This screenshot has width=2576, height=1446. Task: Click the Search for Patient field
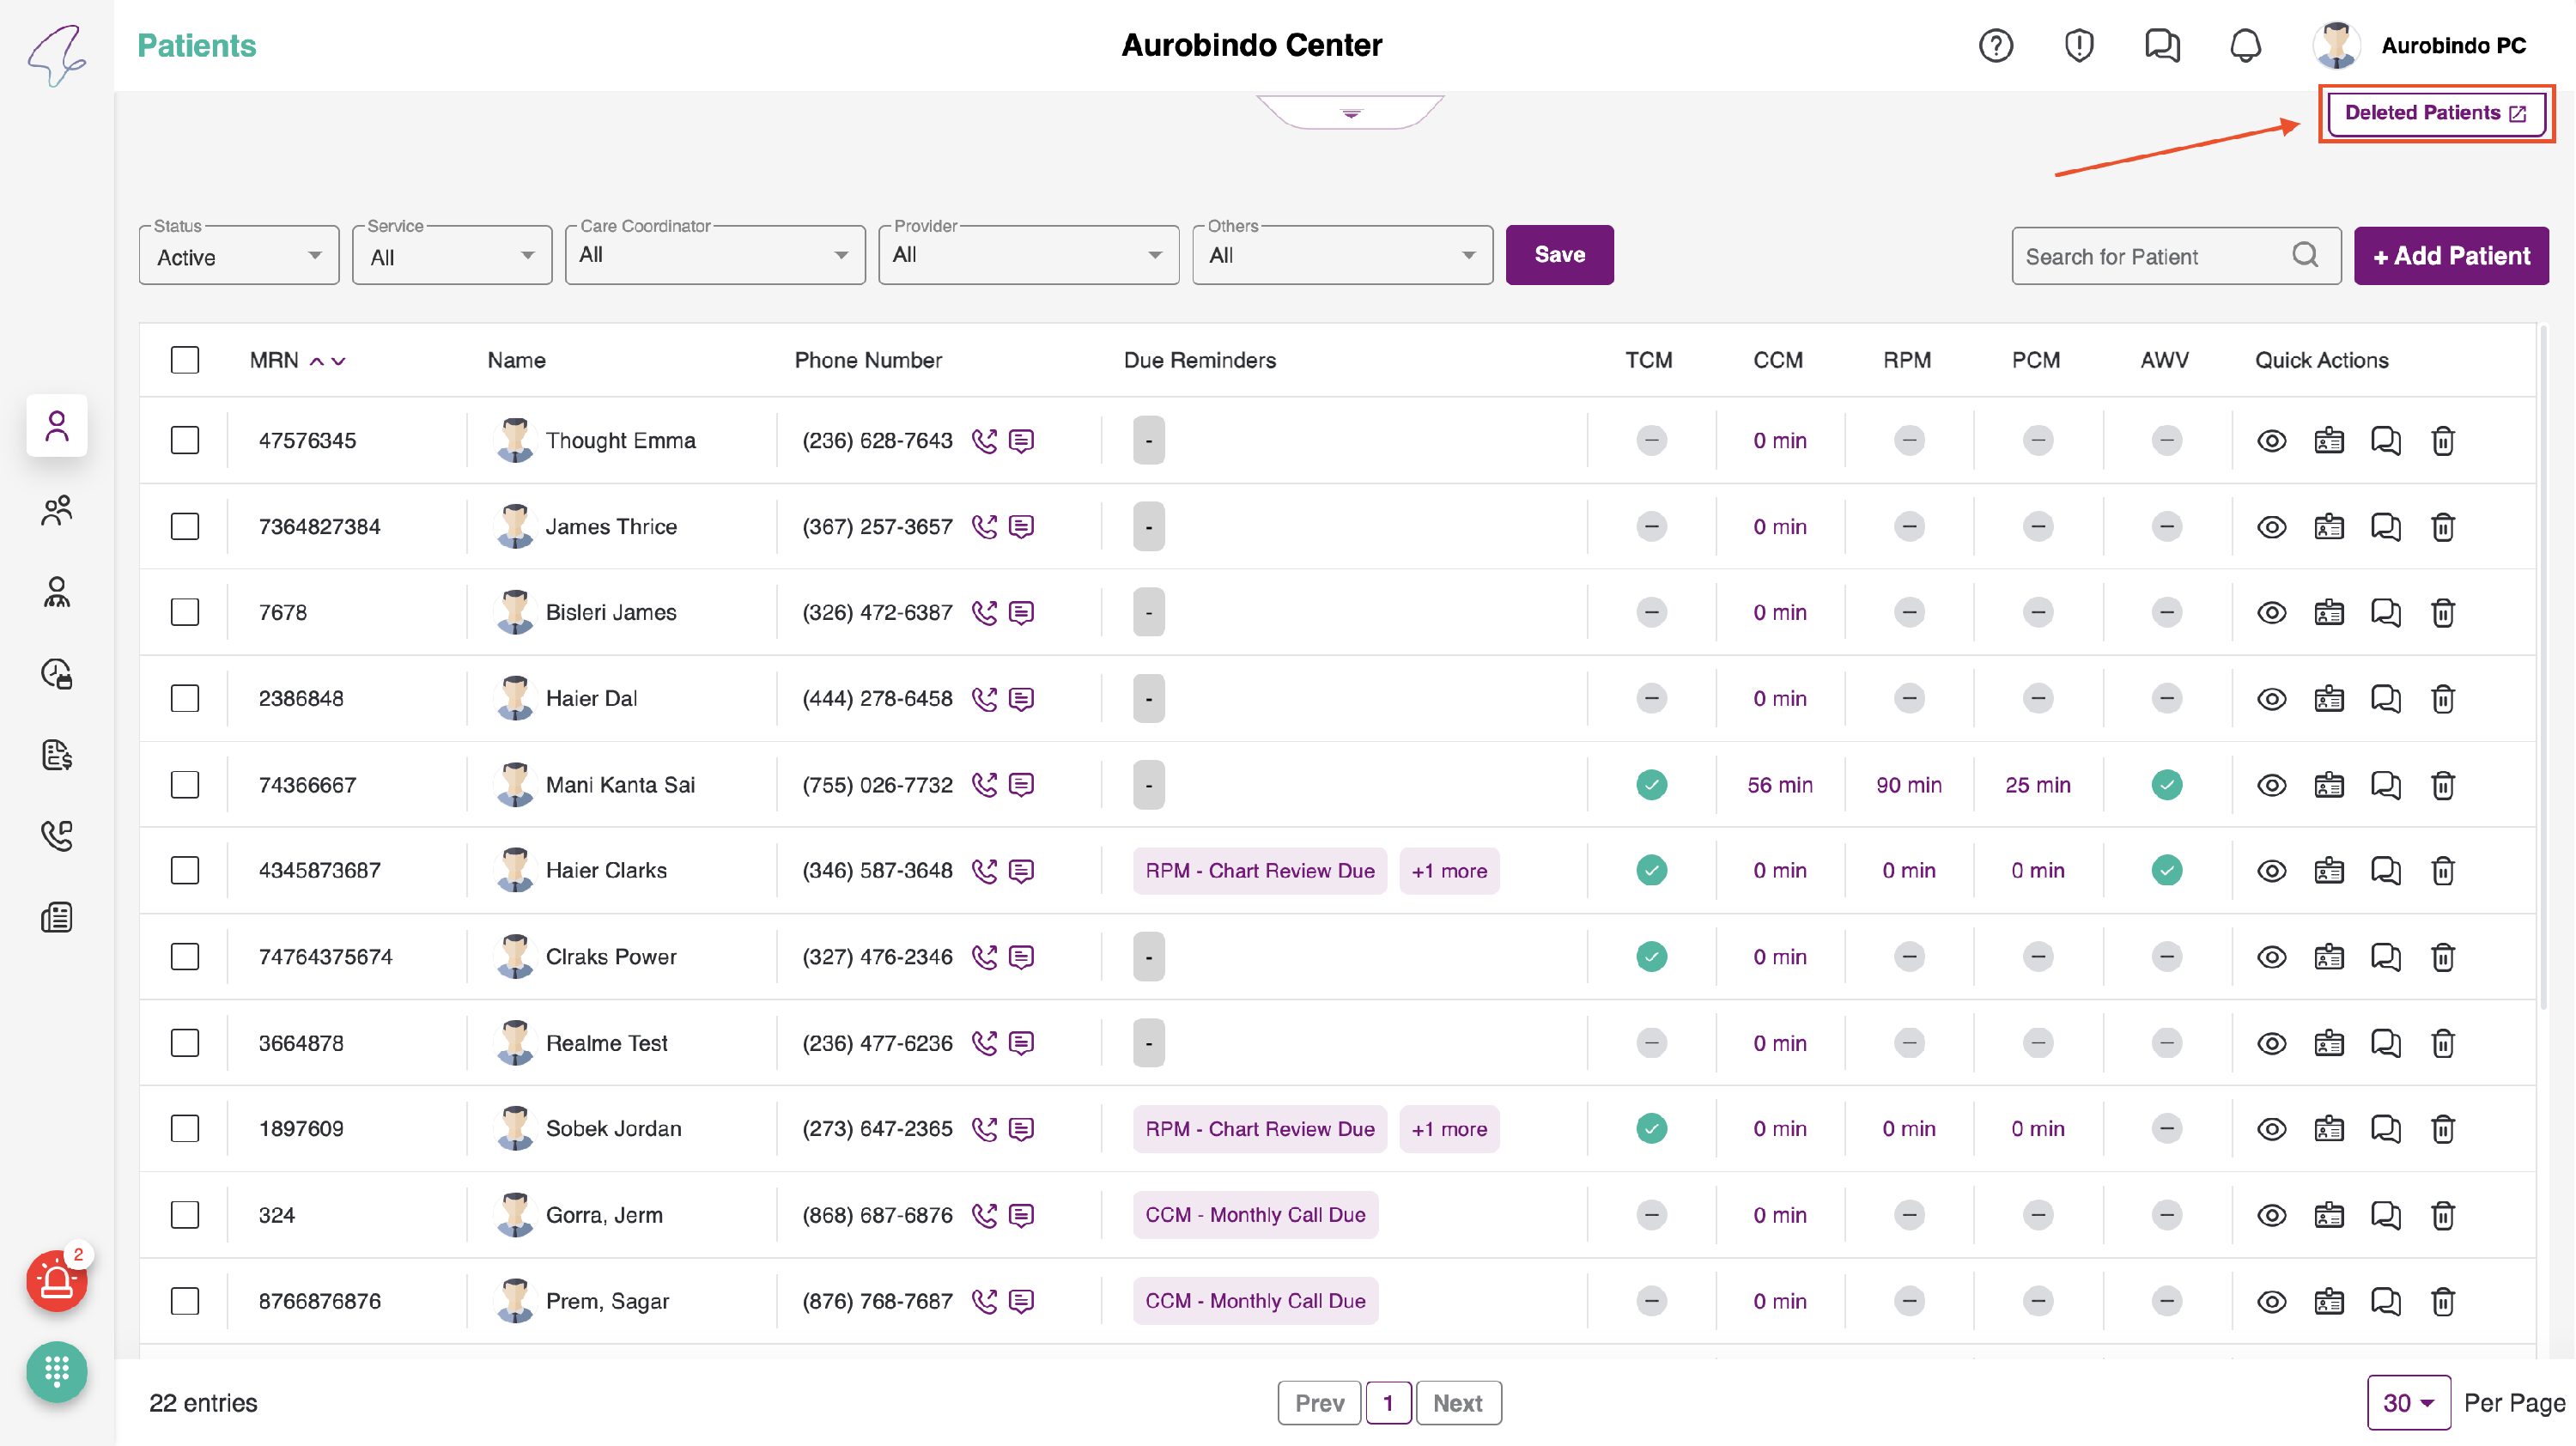(x=2150, y=257)
